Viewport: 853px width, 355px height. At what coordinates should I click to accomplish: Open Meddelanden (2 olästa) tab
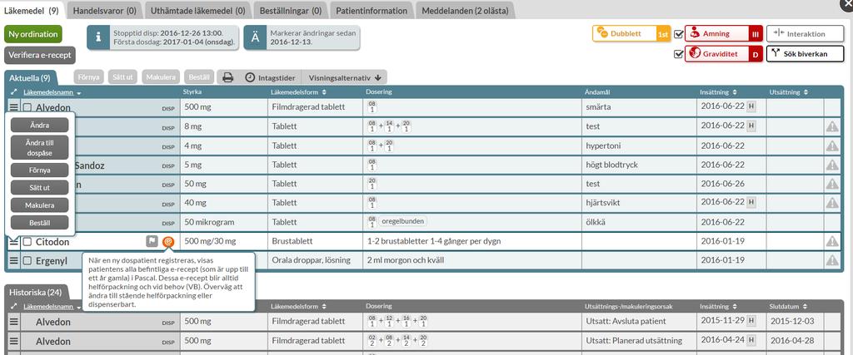[x=465, y=10]
